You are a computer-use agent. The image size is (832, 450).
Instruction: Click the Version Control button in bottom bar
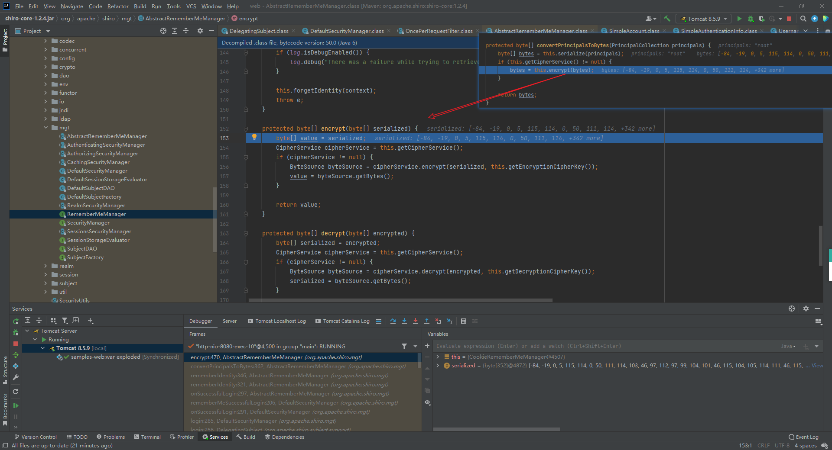pyautogui.click(x=36, y=437)
